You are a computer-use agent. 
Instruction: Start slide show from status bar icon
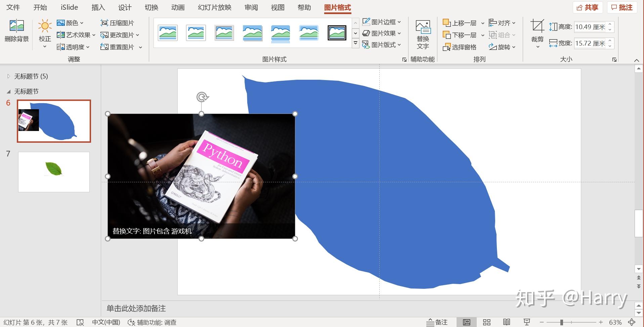click(x=527, y=322)
